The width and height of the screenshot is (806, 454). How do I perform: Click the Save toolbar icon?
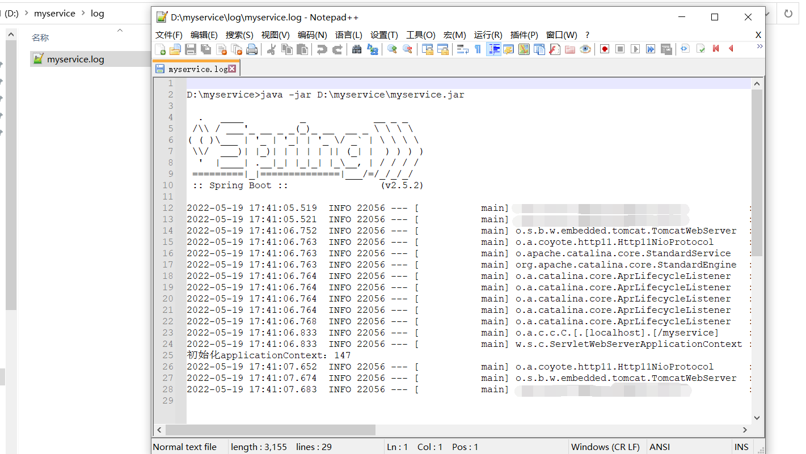point(191,49)
